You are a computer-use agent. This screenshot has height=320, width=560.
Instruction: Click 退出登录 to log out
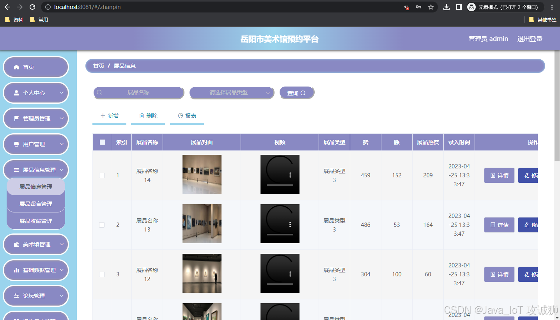[530, 39]
